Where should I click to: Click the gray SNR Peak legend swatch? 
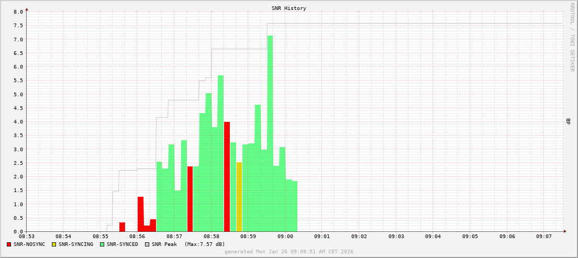pyautogui.click(x=147, y=244)
